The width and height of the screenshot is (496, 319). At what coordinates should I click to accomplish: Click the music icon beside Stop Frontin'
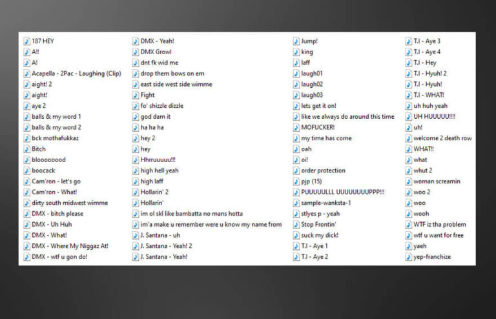coord(296,225)
